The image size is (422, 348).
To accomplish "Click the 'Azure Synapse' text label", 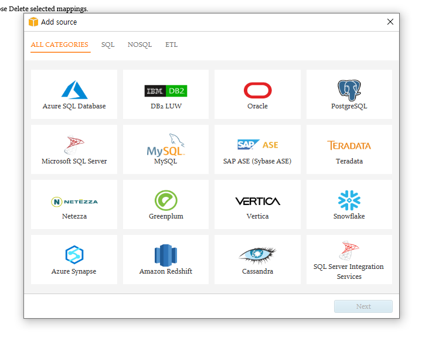I will [74, 272].
